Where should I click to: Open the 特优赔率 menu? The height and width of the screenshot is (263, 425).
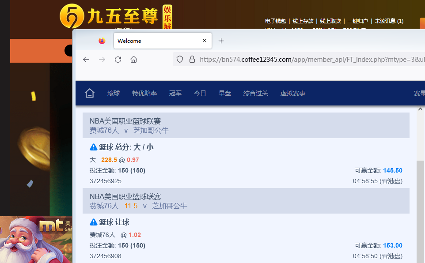144,93
